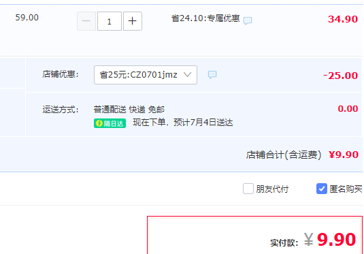Open chat bubble icon beside 专属优惠

[x=248, y=20]
